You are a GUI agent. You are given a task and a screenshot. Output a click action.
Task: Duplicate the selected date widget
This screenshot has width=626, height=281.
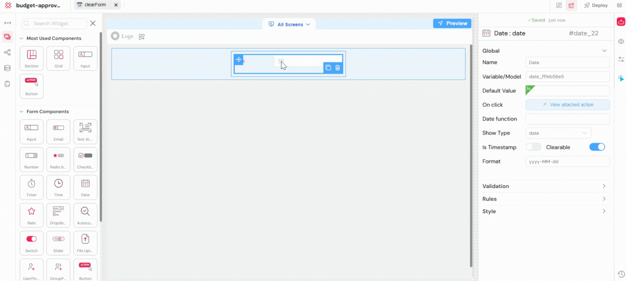(328, 68)
